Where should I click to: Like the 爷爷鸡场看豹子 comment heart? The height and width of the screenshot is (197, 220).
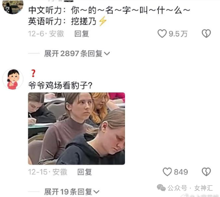tap(167, 172)
